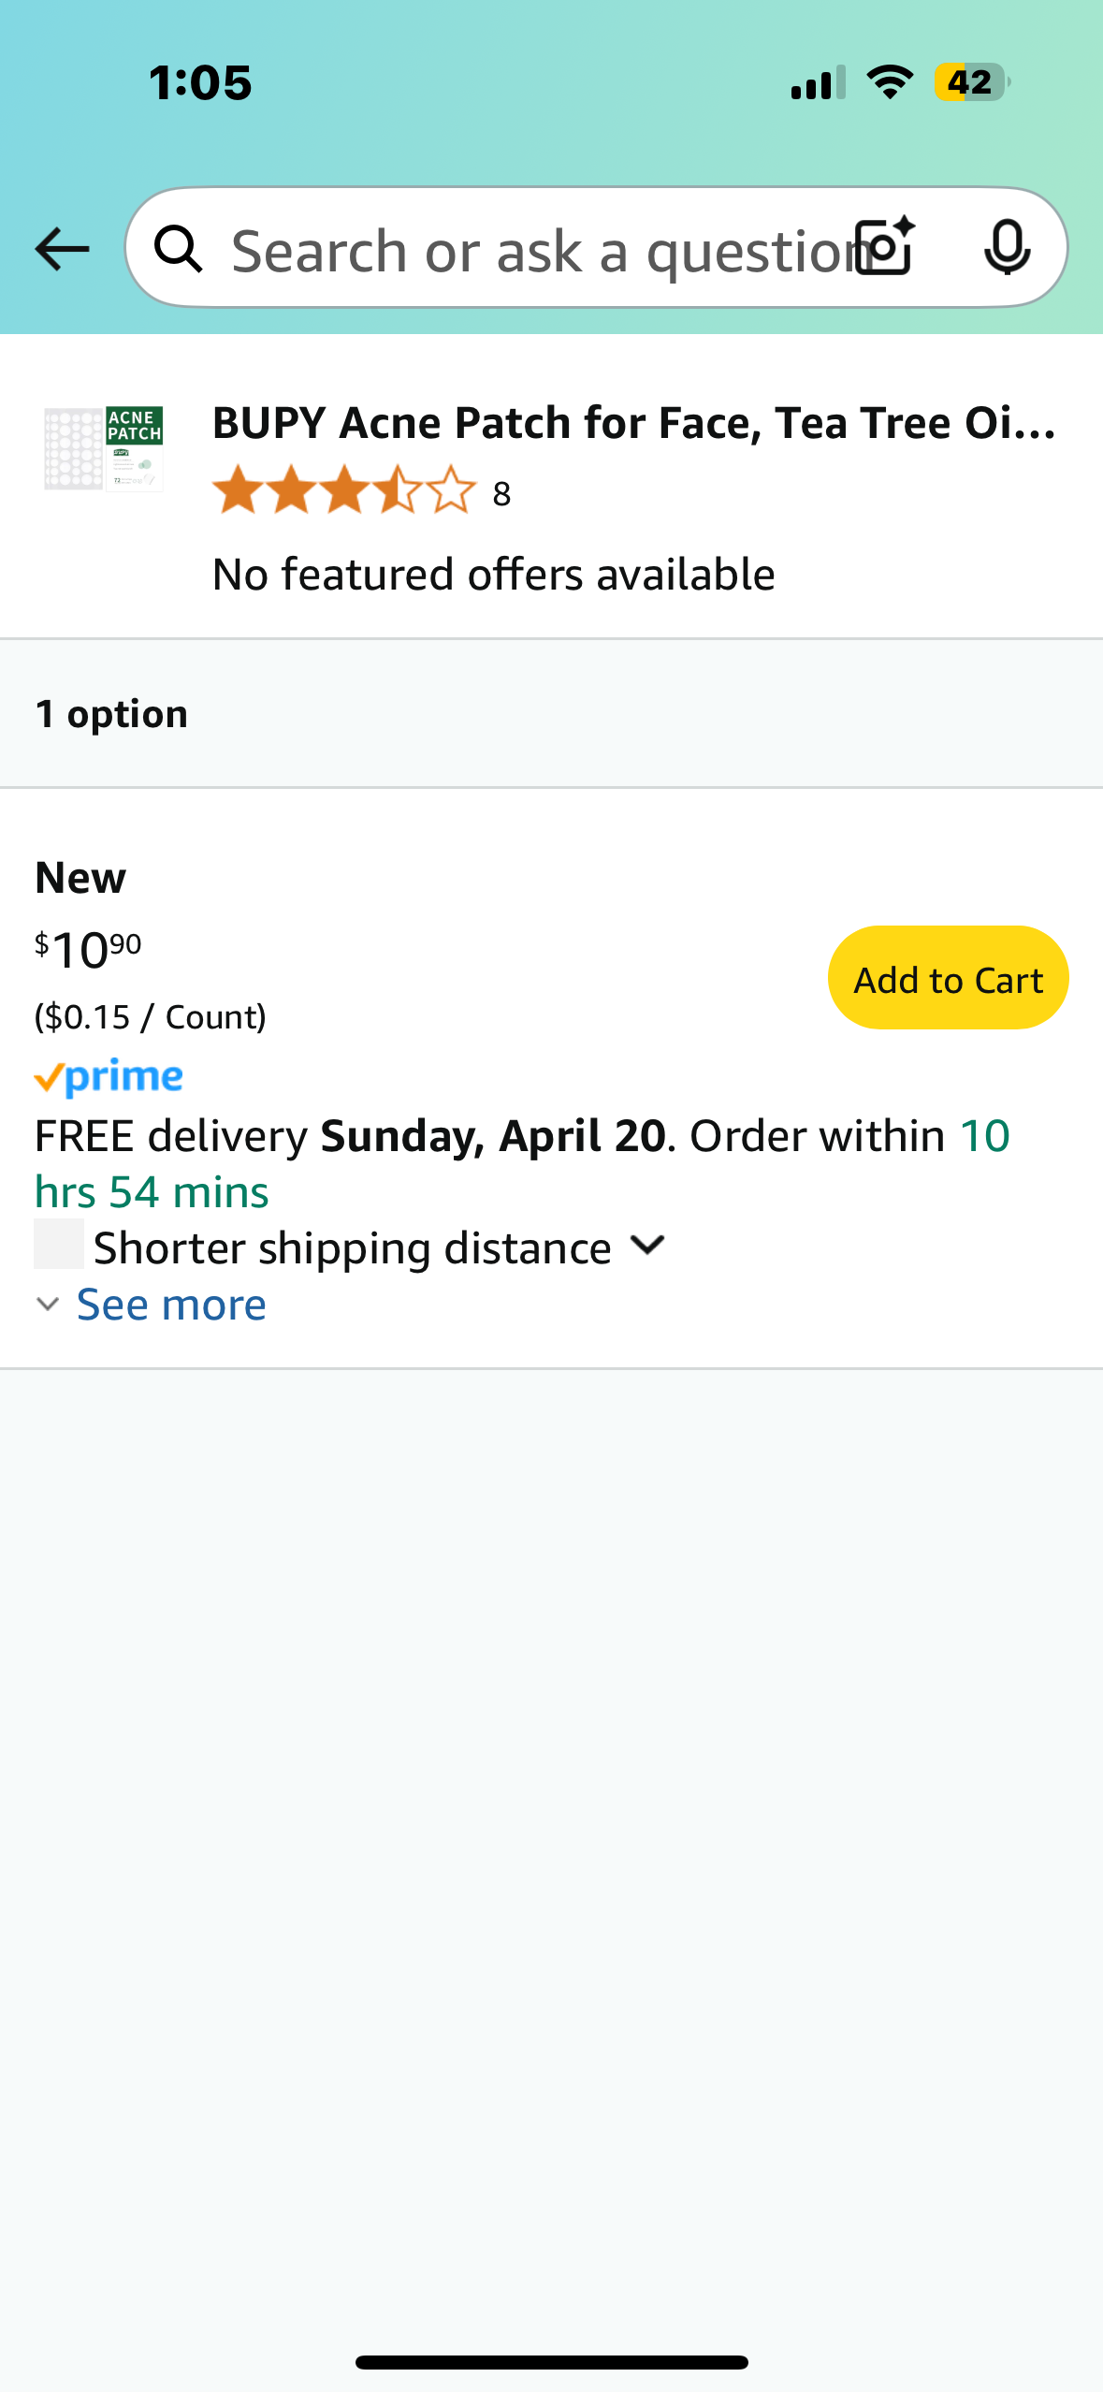Open the See more link
Screen dimensions: 1103x2392
[x=171, y=1305]
